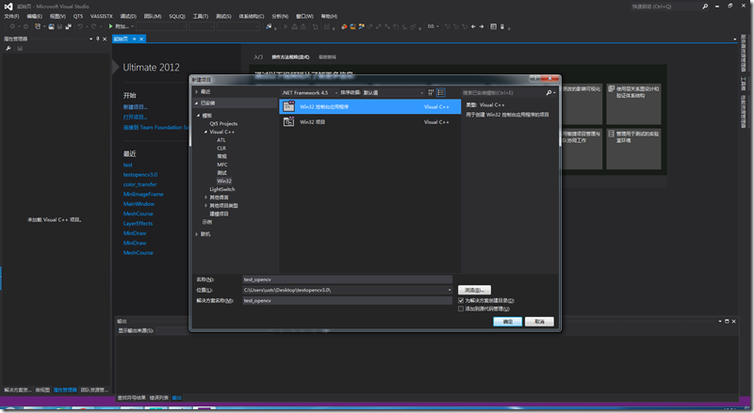Open the 工具(T) menu
This screenshot has height=413, width=754.
click(201, 16)
